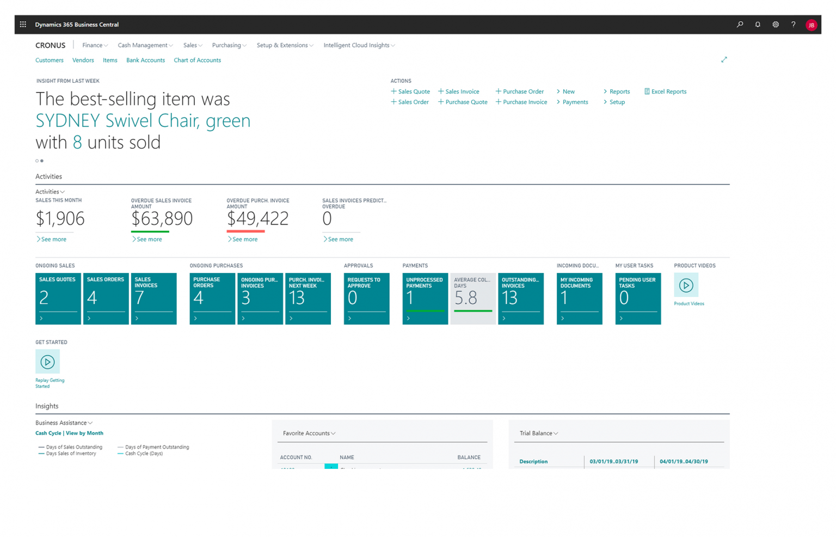Open Excel Reports from its spreadsheet icon
Image resolution: width=836 pixels, height=537 pixels.
tap(647, 91)
